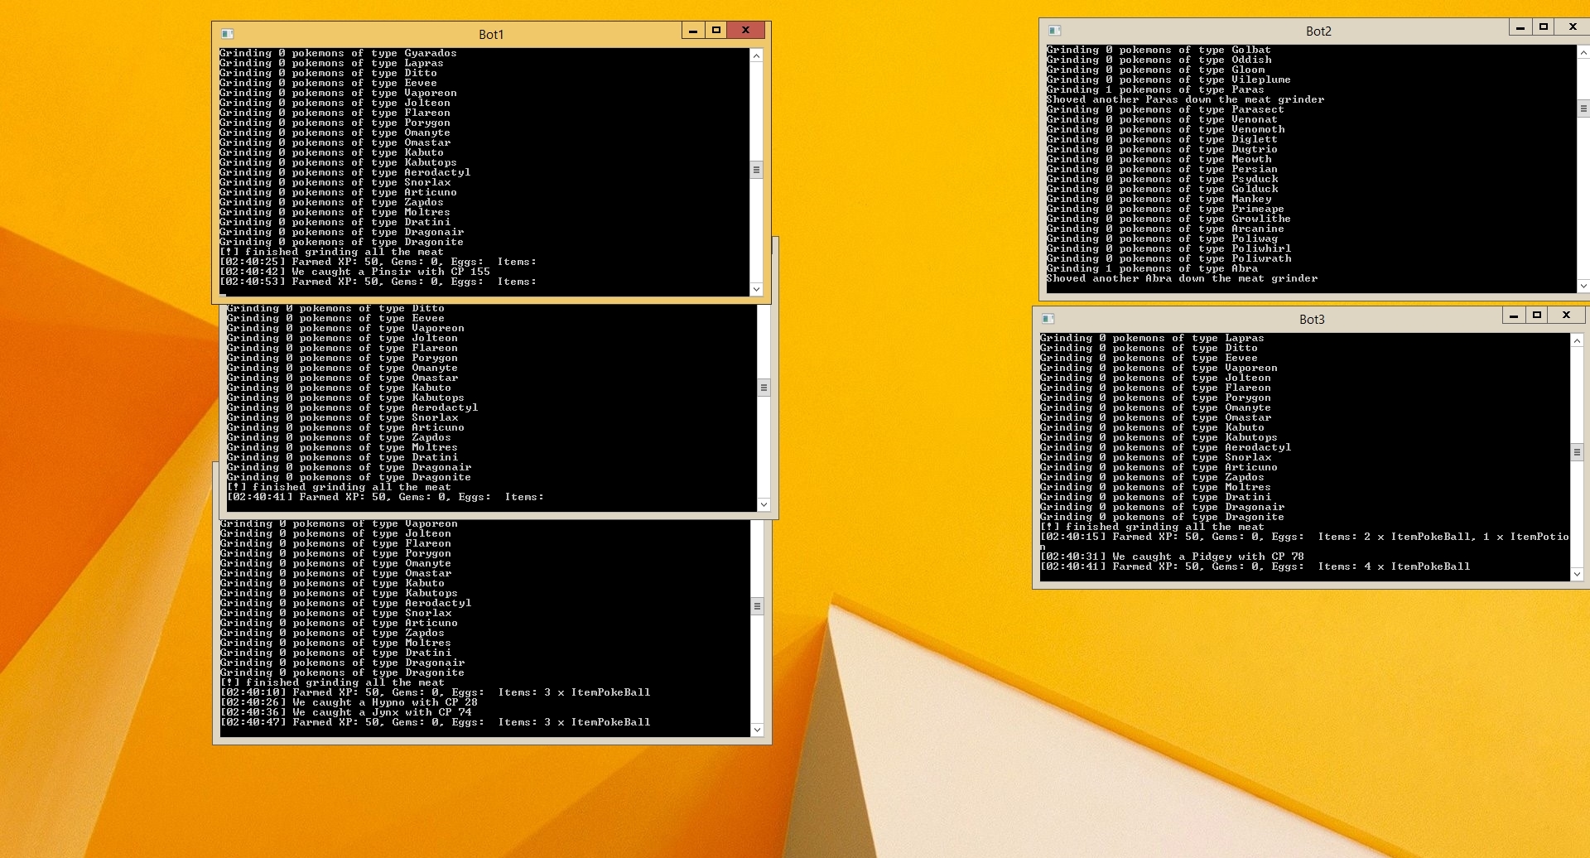The width and height of the screenshot is (1590, 858).
Task: Click 'Grinding 1 pokemons of type Paras'
Action: 1155,89
